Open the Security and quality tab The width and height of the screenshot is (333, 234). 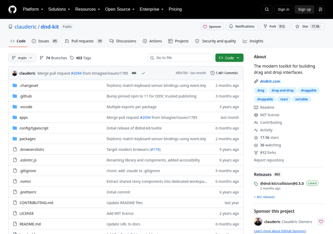[216, 41]
